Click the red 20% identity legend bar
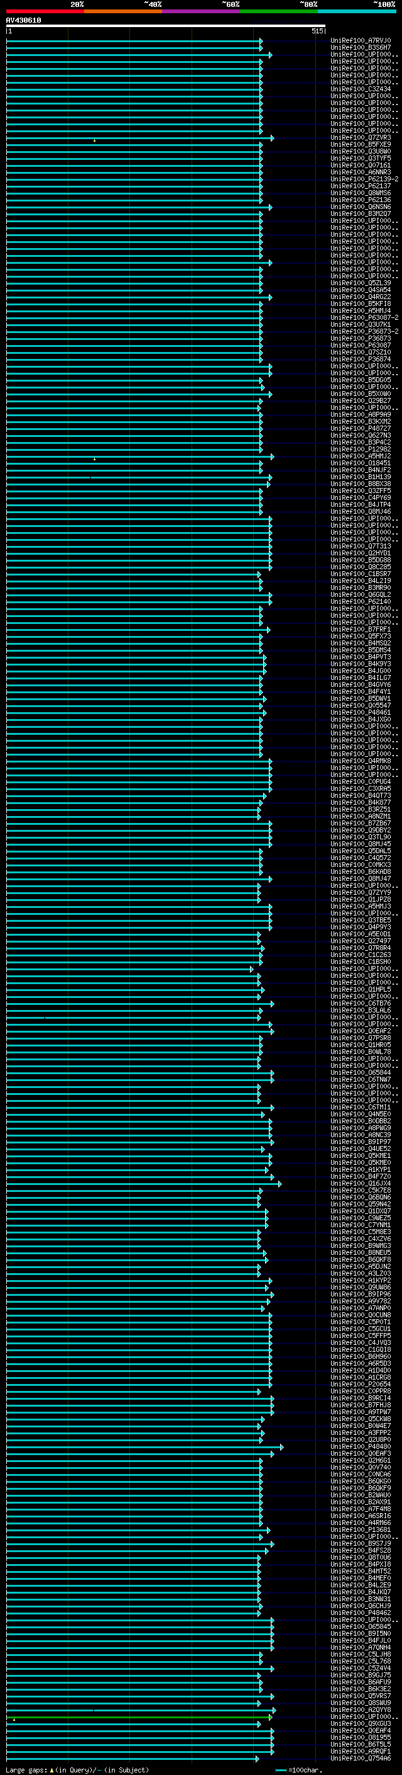The image size is (402, 1775). (x=45, y=11)
